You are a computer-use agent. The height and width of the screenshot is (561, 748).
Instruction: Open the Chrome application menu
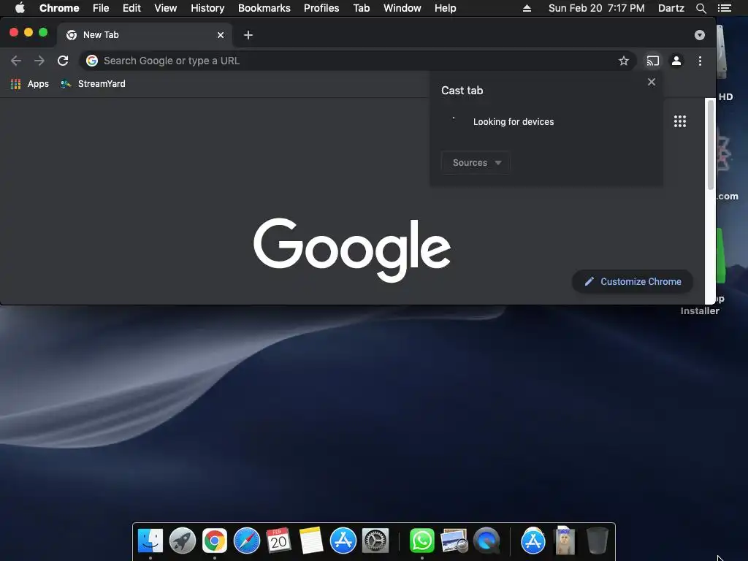click(x=59, y=8)
